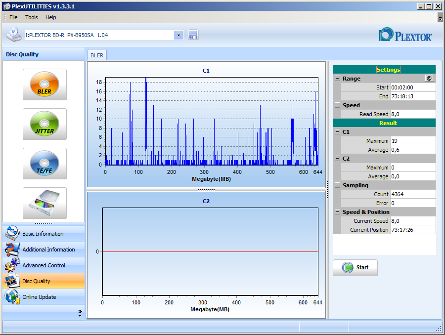Click the Sampling Count value 4364
This screenshot has width=445, height=335.
coord(413,194)
